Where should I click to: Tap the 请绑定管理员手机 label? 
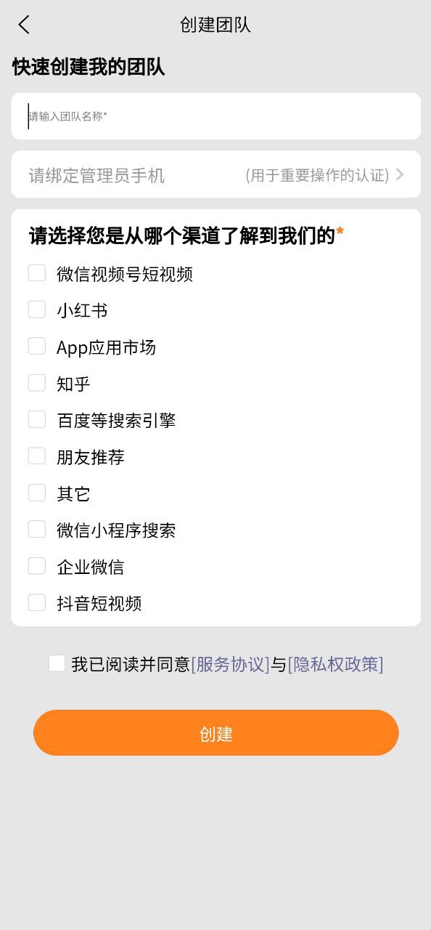point(97,176)
